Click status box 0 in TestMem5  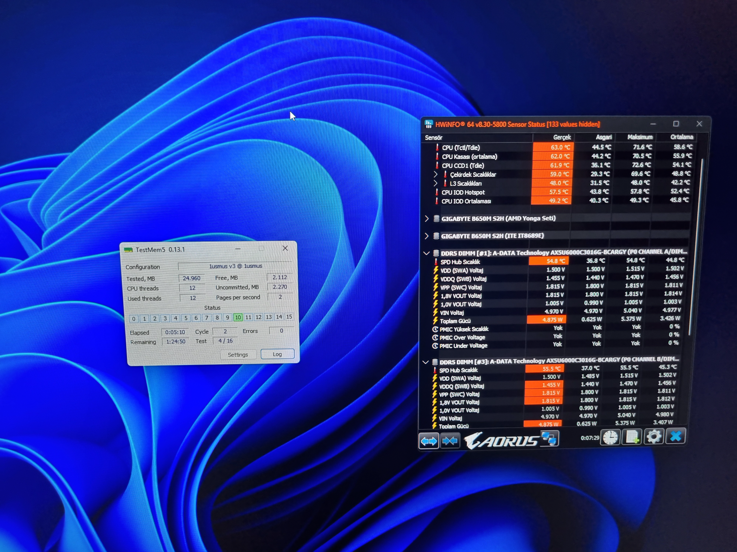tap(134, 319)
